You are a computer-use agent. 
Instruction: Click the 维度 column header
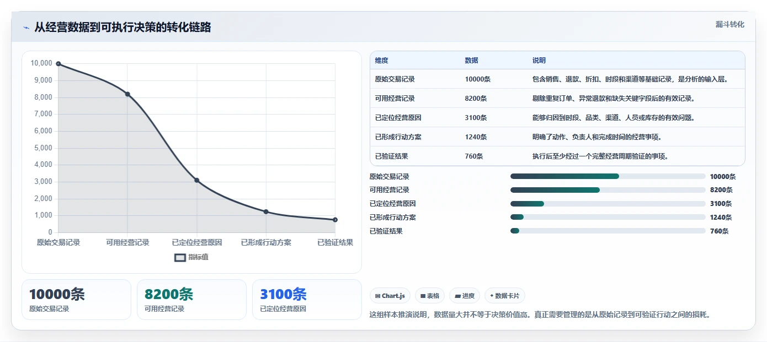(x=381, y=61)
